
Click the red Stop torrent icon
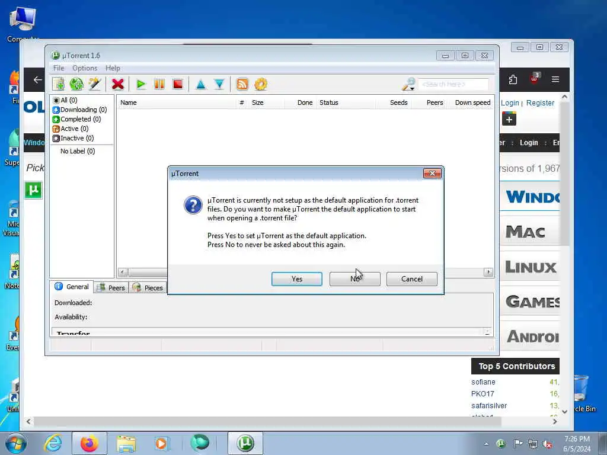coord(178,84)
